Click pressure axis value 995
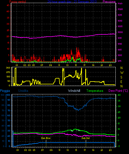The image size is (129, 154). click(x=120, y=38)
